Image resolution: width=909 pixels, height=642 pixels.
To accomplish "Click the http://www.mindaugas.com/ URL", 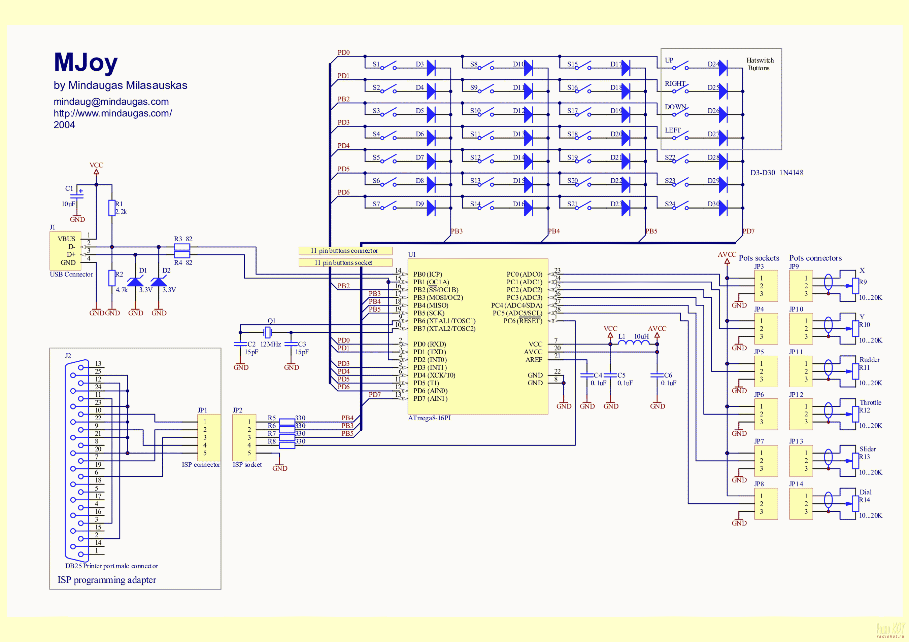I will click(x=113, y=113).
